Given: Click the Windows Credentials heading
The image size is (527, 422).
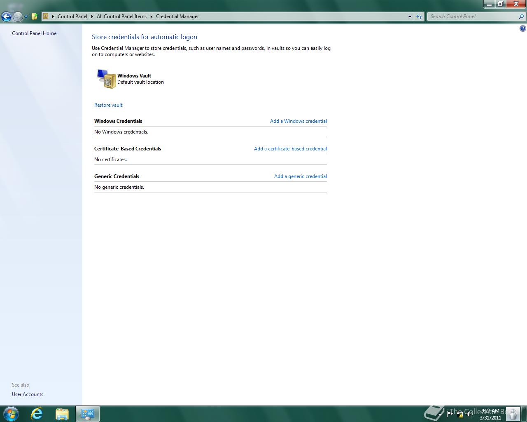Looking at the screenshot, I should pyautogui.click(x=118, y=121).
